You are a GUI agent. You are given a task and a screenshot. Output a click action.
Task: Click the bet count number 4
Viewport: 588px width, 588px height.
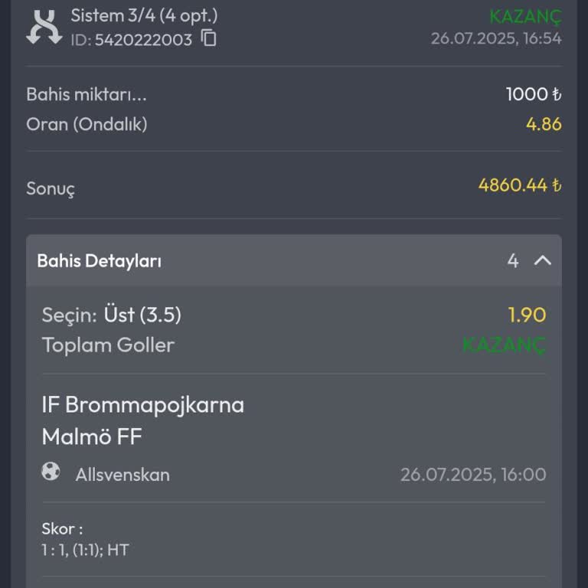512,261
